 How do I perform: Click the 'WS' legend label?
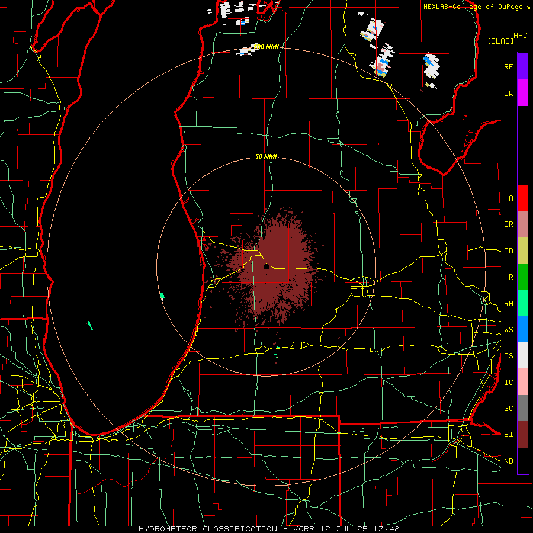point(509,330)
